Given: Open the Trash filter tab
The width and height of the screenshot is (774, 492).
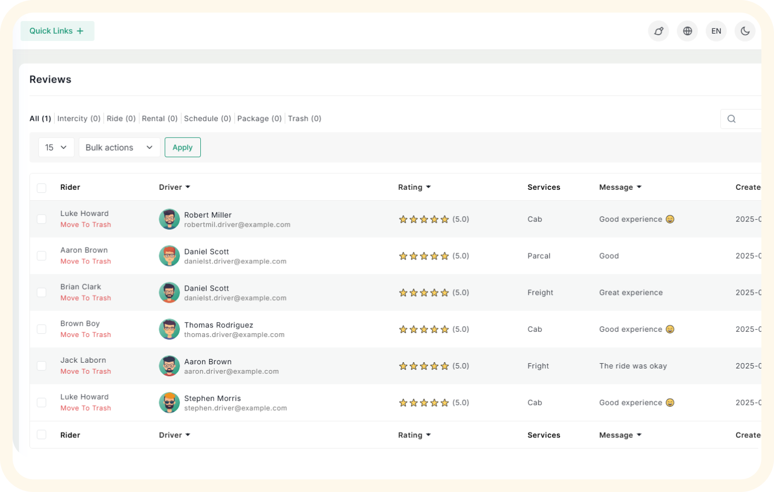Looking at the screenshot, I should click(304, 119).
